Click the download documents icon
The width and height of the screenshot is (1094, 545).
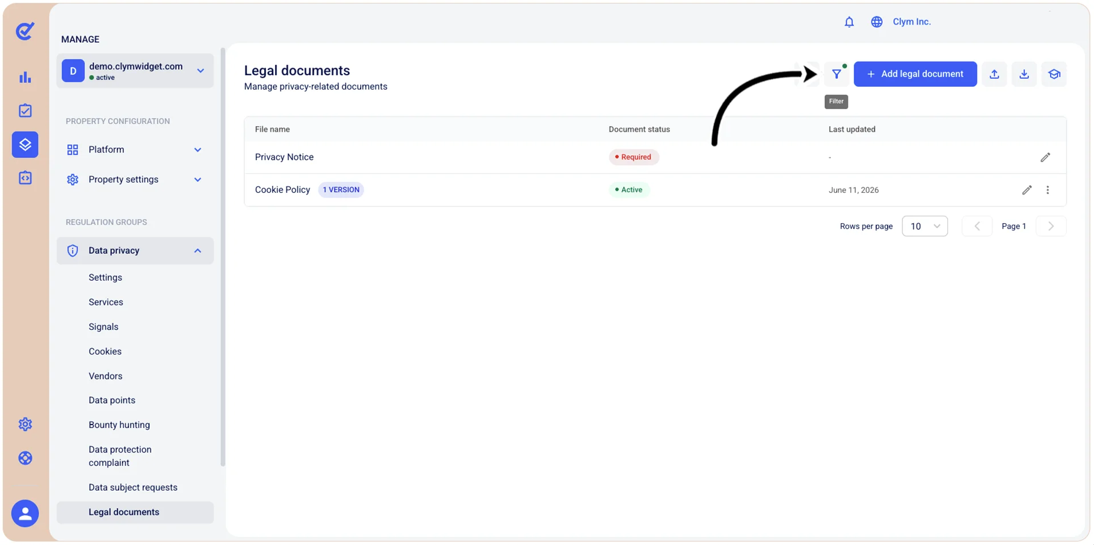(x=1024, y=74)
